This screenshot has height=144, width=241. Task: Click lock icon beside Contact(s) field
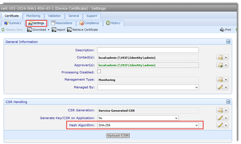click(220, 58)
